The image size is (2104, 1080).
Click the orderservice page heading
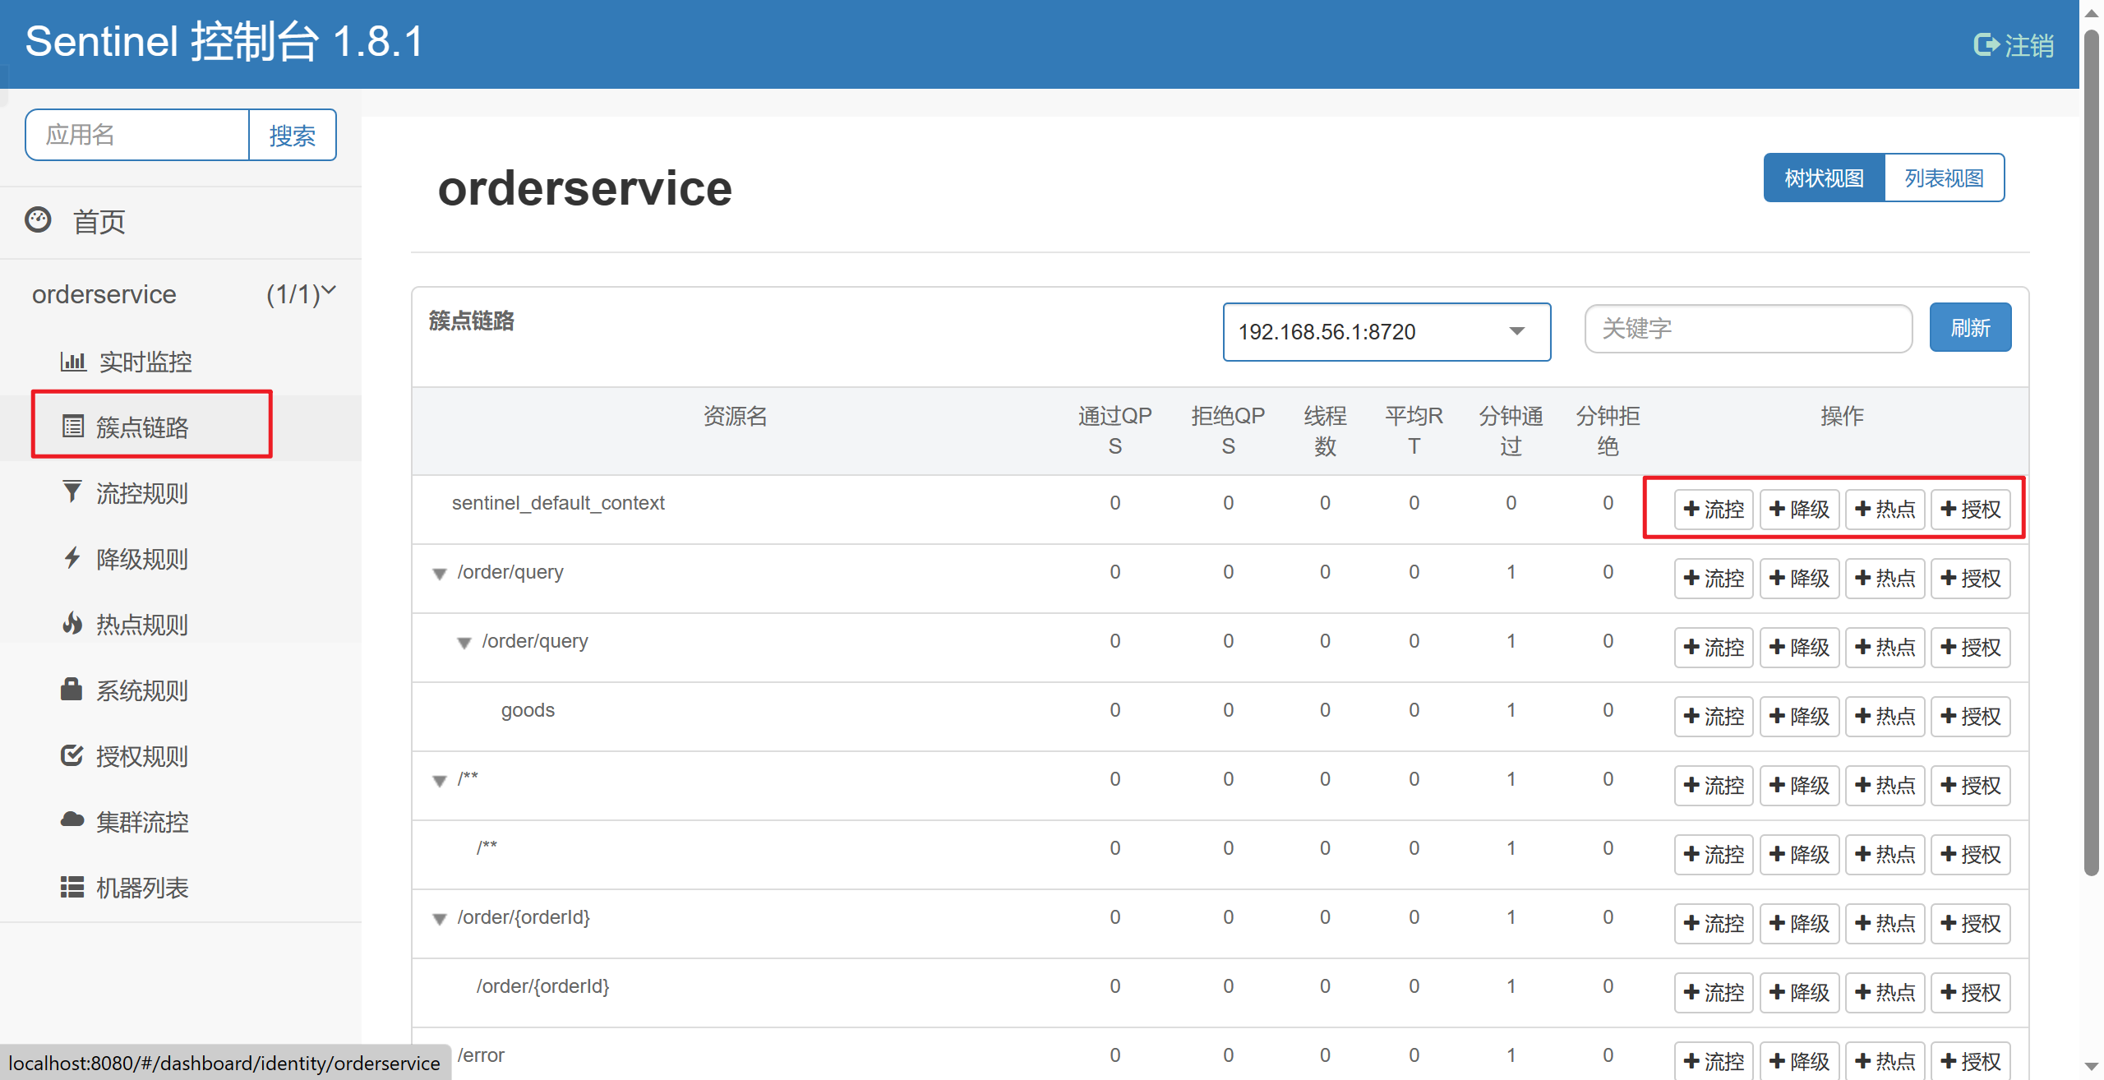584,188
